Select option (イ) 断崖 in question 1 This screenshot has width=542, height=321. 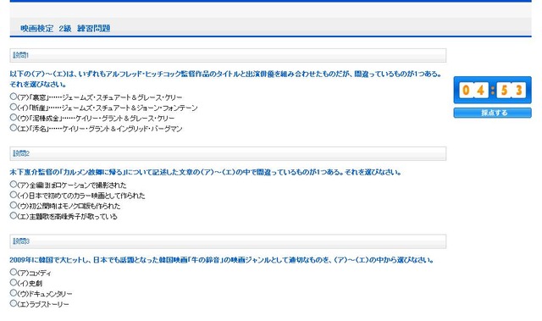[14, 107]
